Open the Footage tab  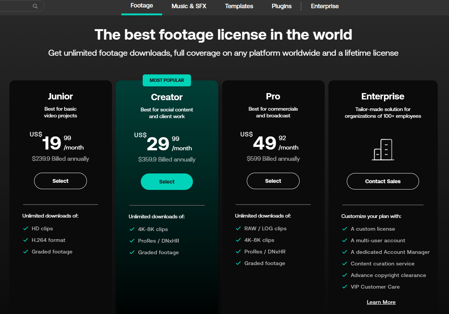click(142, 6)
